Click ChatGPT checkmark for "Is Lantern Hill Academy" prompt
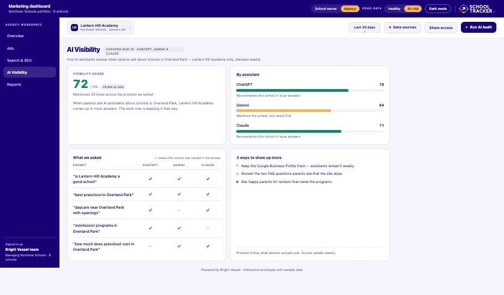 [x=150, y=179]
